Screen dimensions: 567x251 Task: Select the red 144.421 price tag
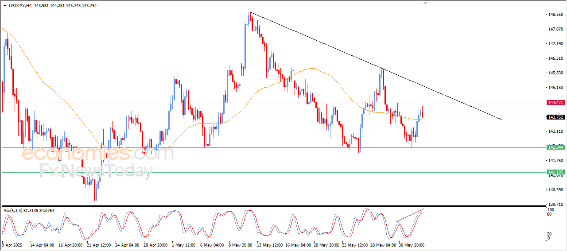pyautogui.click(x=555, y=103)
